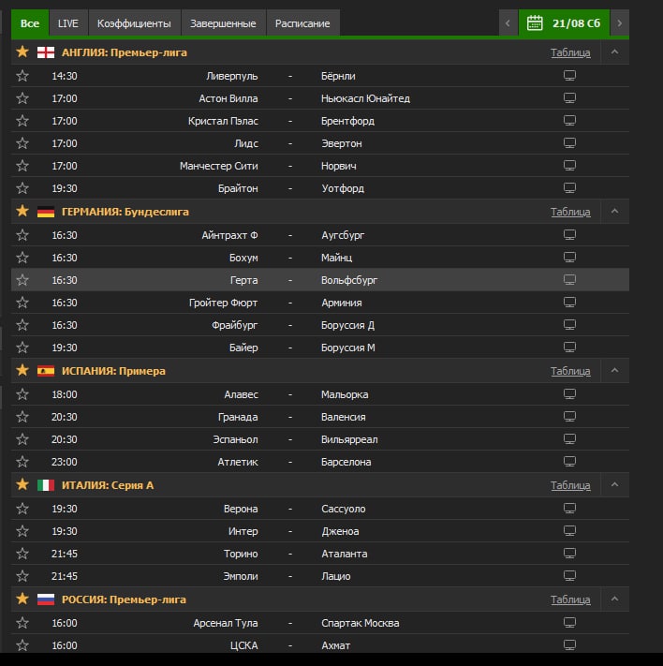
Task: Star the Интер - Дженоа match
Action: (x=22, y=531)
